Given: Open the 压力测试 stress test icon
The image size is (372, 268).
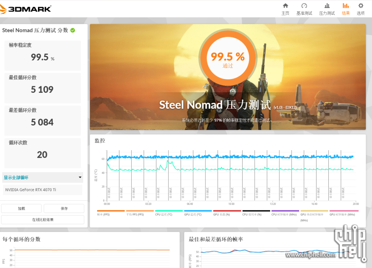Looking at the screenshot, I should click(x=327, y=6).
